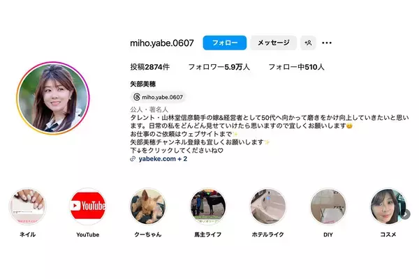419x279 pixels.
Task: Click the yabeke.com + 2 link
Action: click(163, 159)
